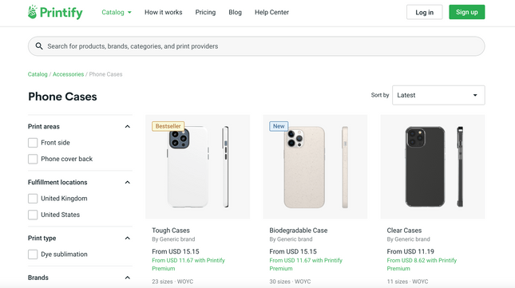Open the Blog page

(x=236, y=13)
